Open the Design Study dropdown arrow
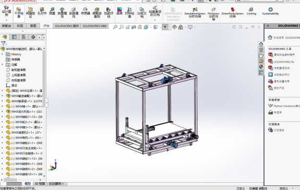 point(6,20)
